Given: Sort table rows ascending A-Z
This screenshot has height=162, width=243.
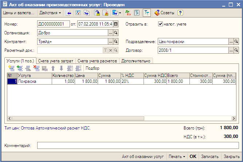Looking at the screenshot, I should (x=70, y=68).
